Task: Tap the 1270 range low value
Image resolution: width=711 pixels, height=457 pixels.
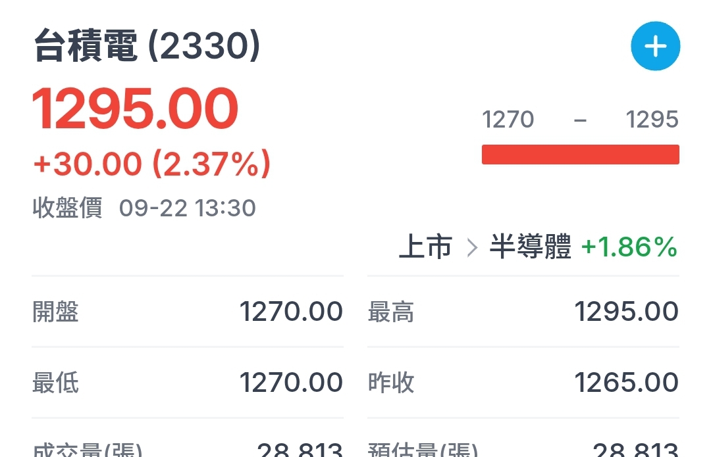Action: pyautogui.click(x=508, y=120)
